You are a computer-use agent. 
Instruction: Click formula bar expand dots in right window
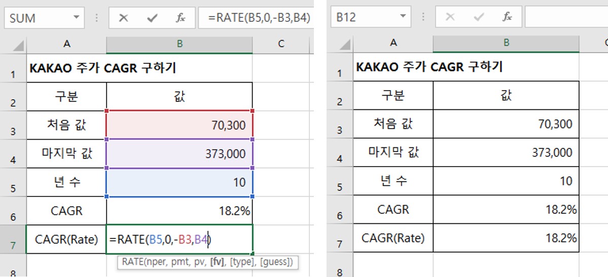[423, 17]
